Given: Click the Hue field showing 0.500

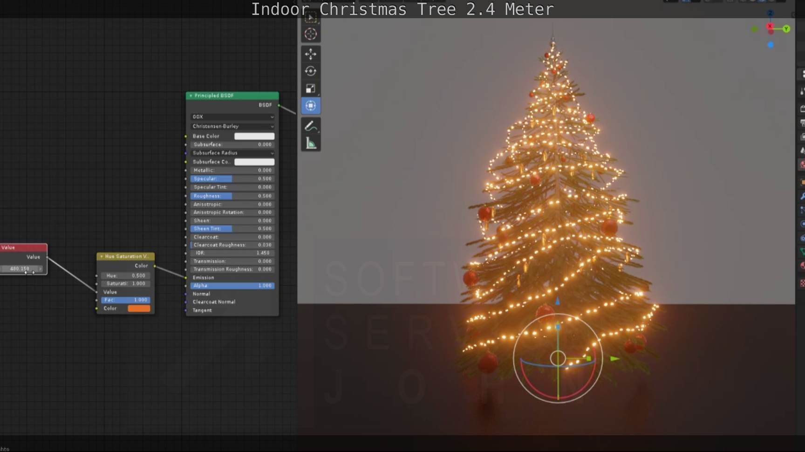Looking at the screenshot, I should coord(125,275).
